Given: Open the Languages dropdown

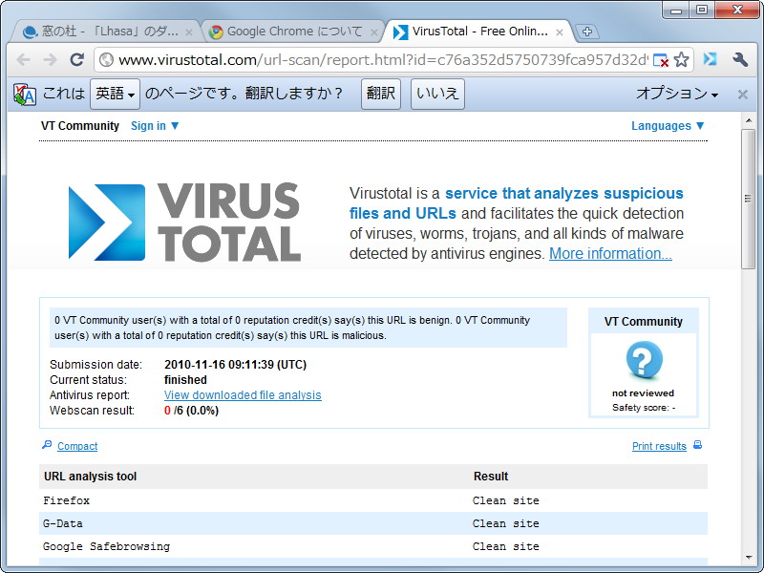Looking at the screenshot, I should (667, 125).
